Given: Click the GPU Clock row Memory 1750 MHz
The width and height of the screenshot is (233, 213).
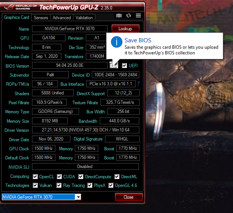Looking at the screenshot, I should [87, 148].
